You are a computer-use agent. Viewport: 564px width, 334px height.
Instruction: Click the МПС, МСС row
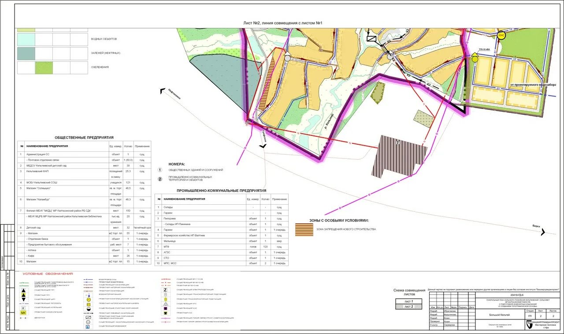click(222, 263)
